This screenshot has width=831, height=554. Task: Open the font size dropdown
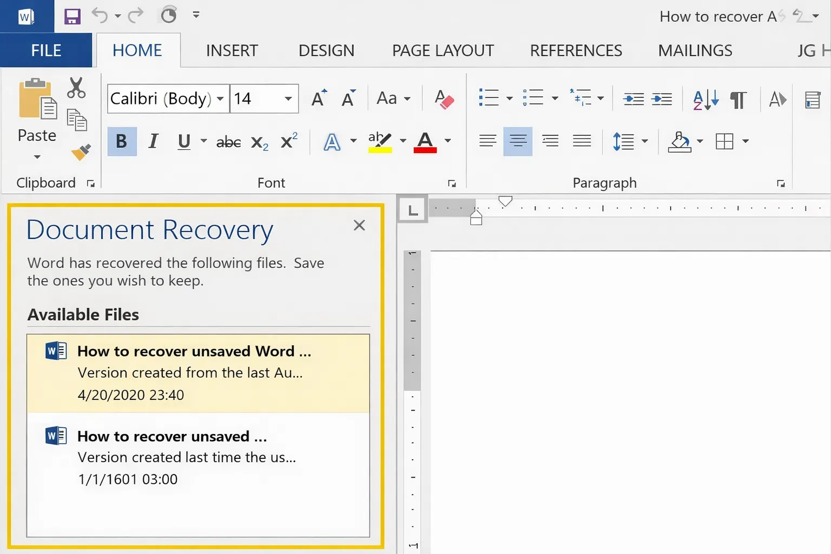pyautogui.click(x=287, y=98)
